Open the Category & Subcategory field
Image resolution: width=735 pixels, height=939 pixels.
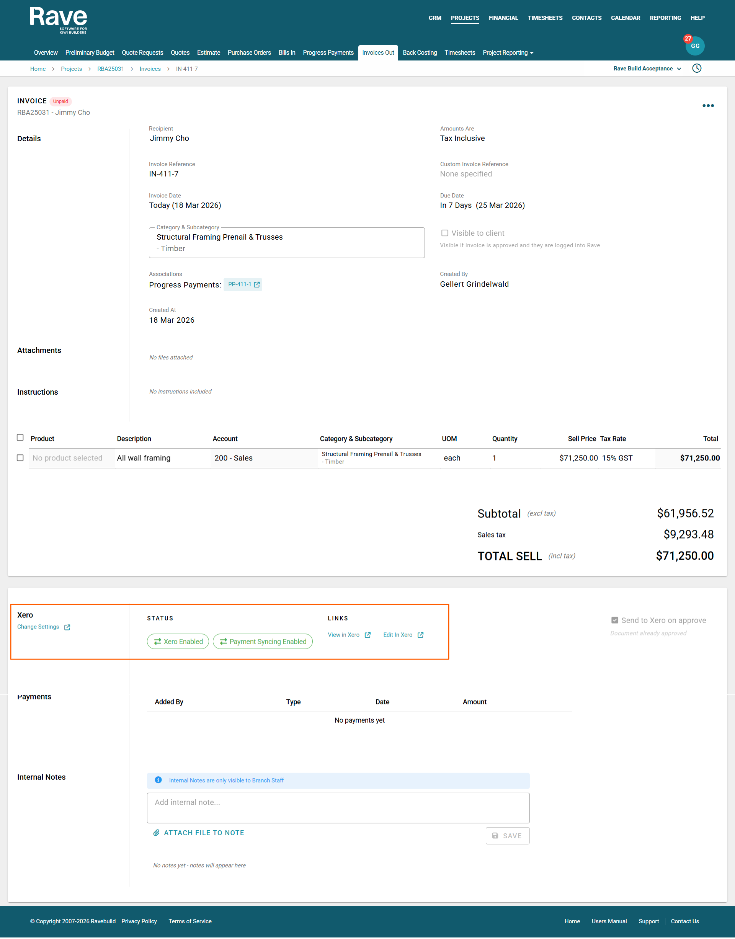(286, 243)
